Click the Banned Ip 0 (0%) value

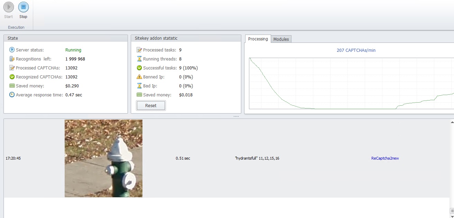click(186, 77)
